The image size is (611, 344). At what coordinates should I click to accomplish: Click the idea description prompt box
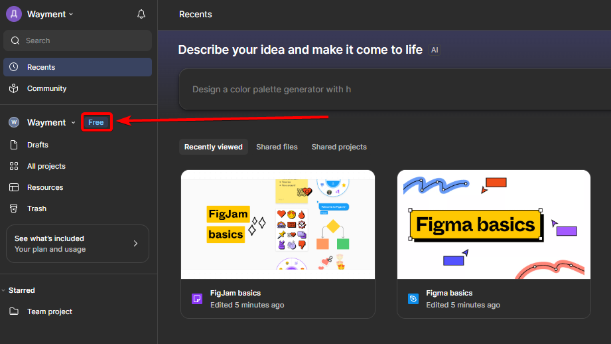[395, 89]
